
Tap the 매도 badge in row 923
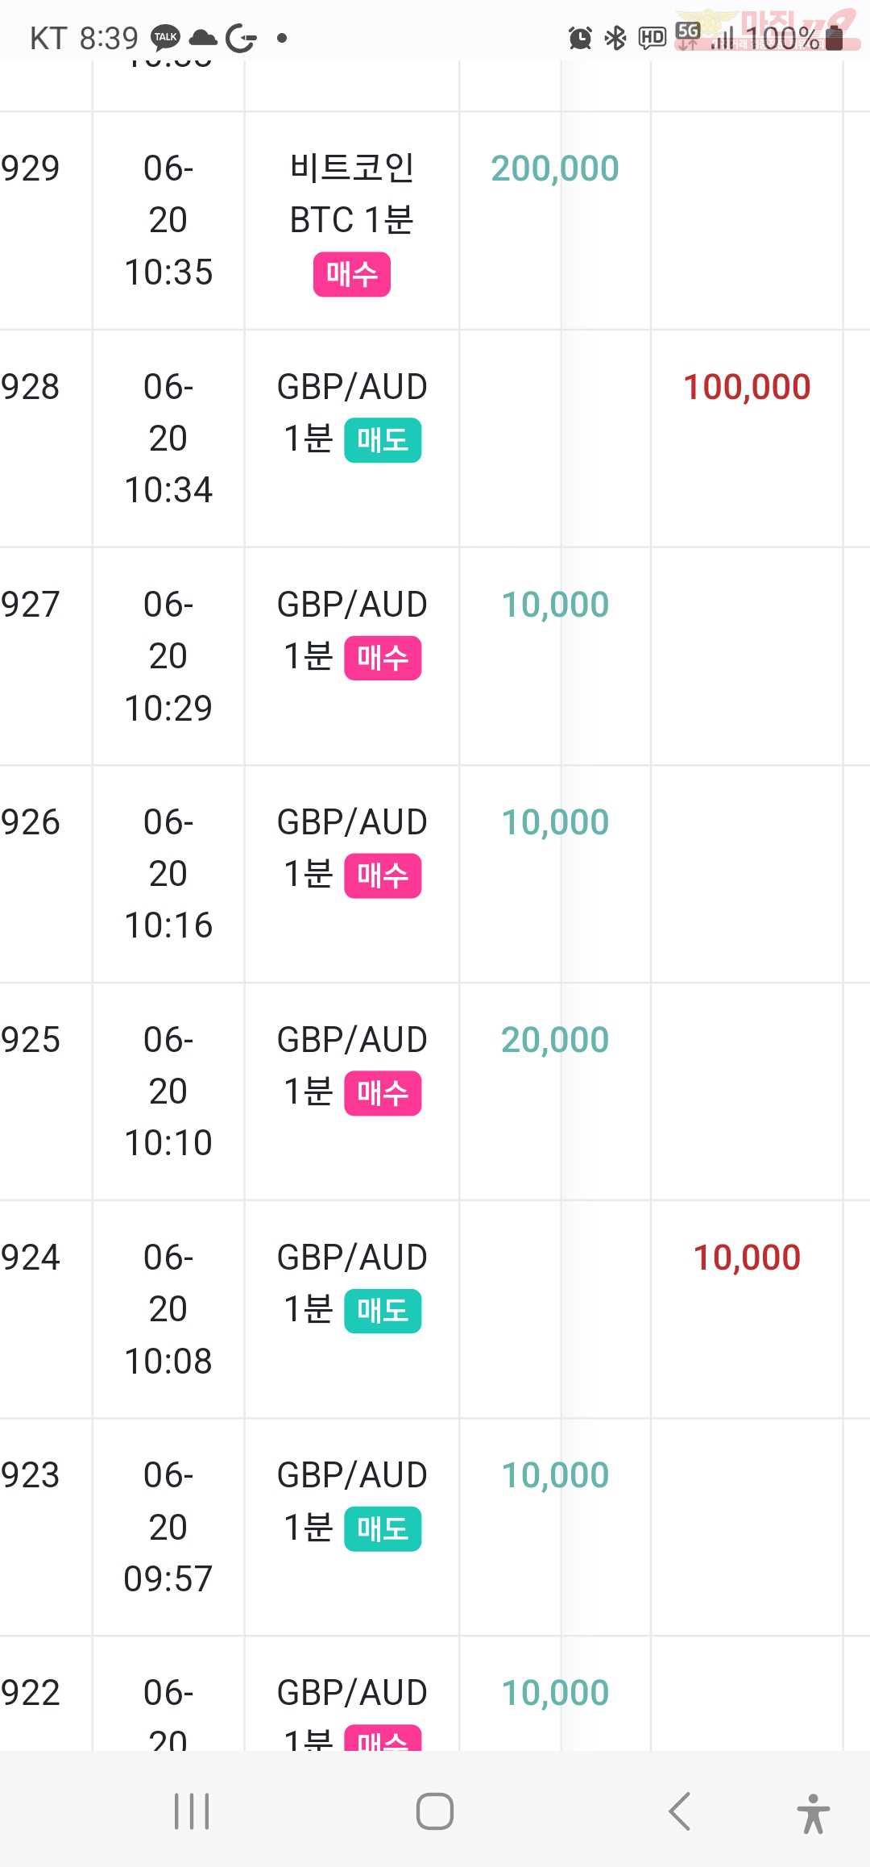383,1528
